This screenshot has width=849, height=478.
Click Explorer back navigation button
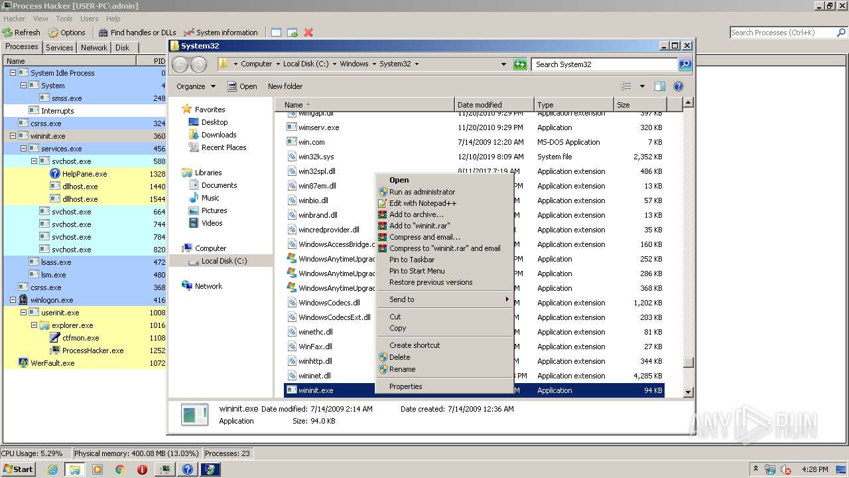pos(180,64)
